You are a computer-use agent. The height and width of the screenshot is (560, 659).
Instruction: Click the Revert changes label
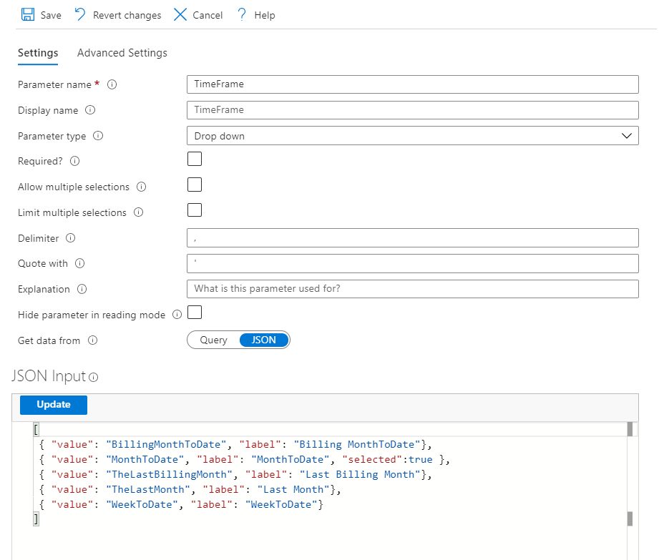pos(127,15)
